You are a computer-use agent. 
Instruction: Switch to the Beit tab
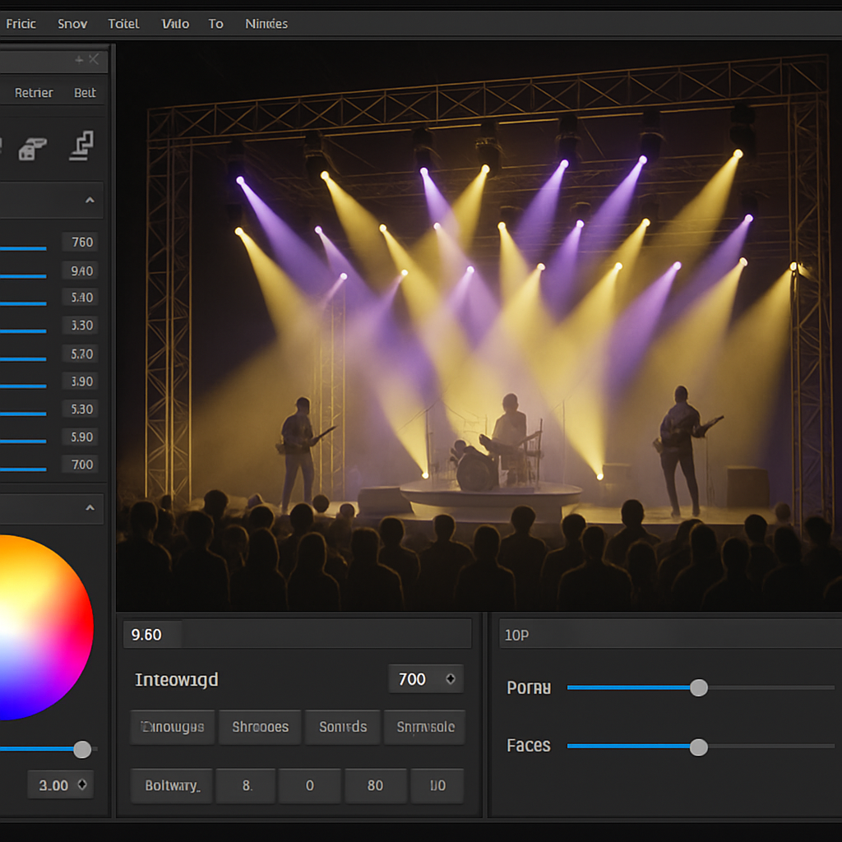[x=85, y=93]
